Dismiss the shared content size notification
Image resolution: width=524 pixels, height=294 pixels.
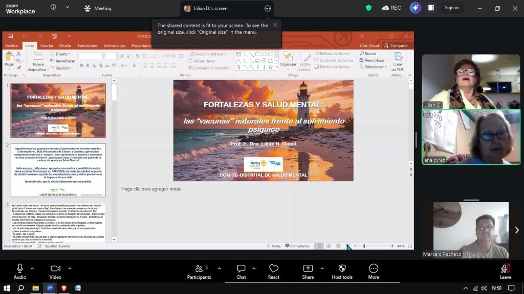tap(275, 24)
